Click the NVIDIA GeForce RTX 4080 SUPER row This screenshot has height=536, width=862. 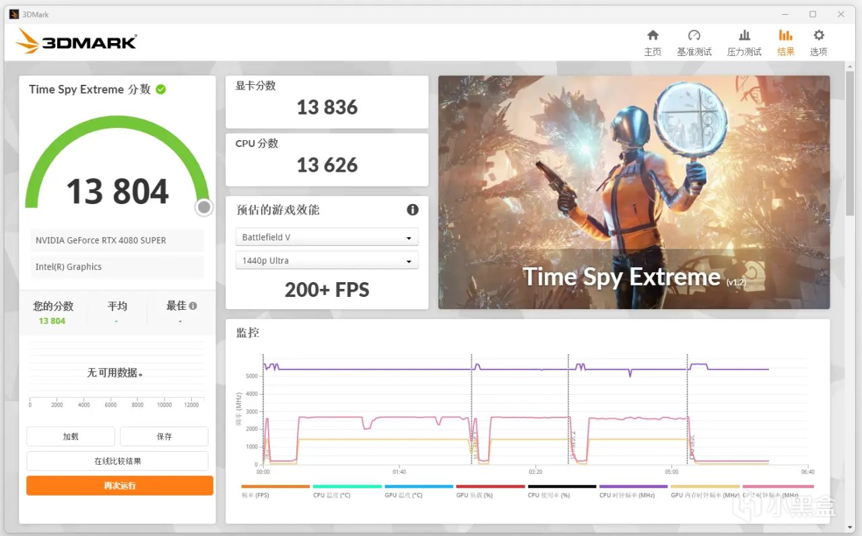117,240
